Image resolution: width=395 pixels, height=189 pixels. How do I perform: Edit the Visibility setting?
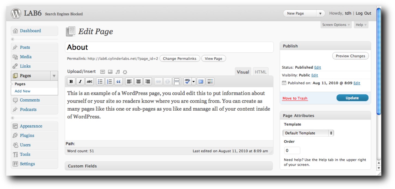pos(315,75)
